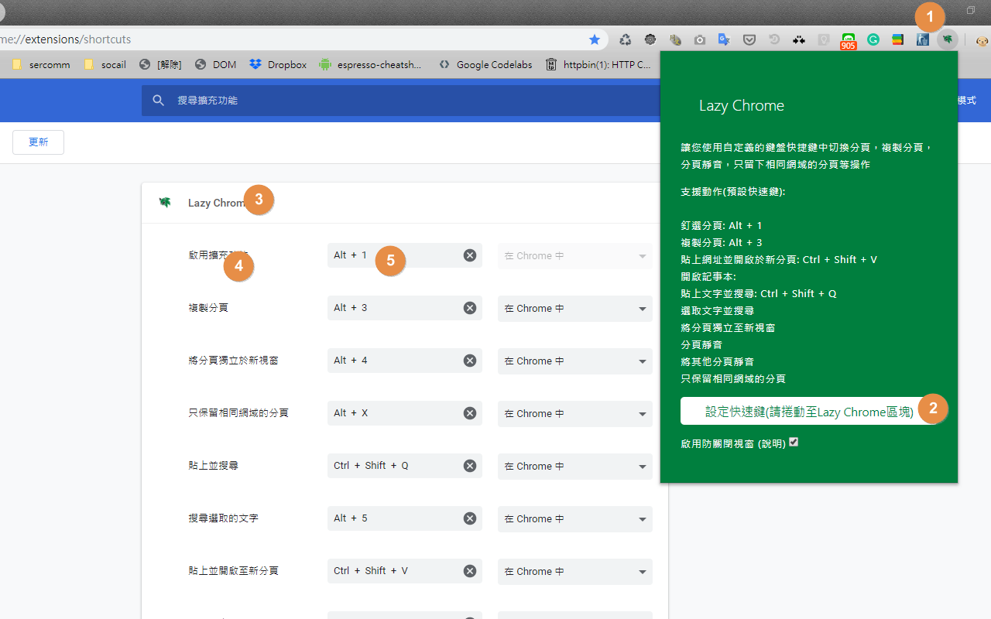Click the 將分頁獨立於新視窗 row label
The image size is (991, 619).
point(233,361)
